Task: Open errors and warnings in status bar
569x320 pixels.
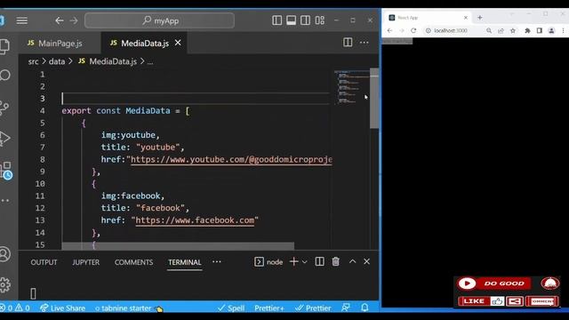Action: click(15, 308)
